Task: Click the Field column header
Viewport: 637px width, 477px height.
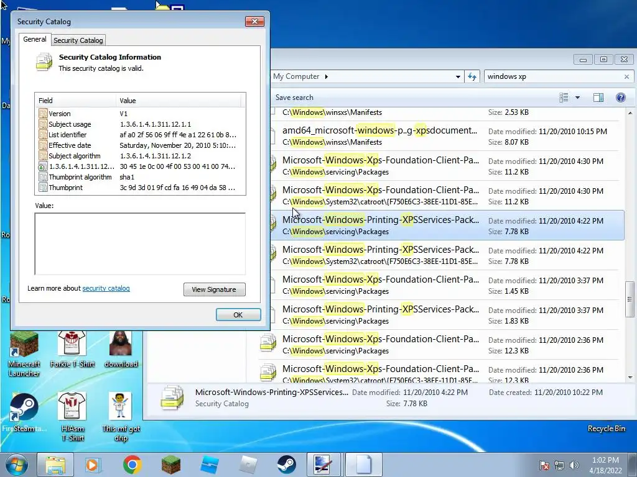Action: pyautogui.click(x=75, y=101)
